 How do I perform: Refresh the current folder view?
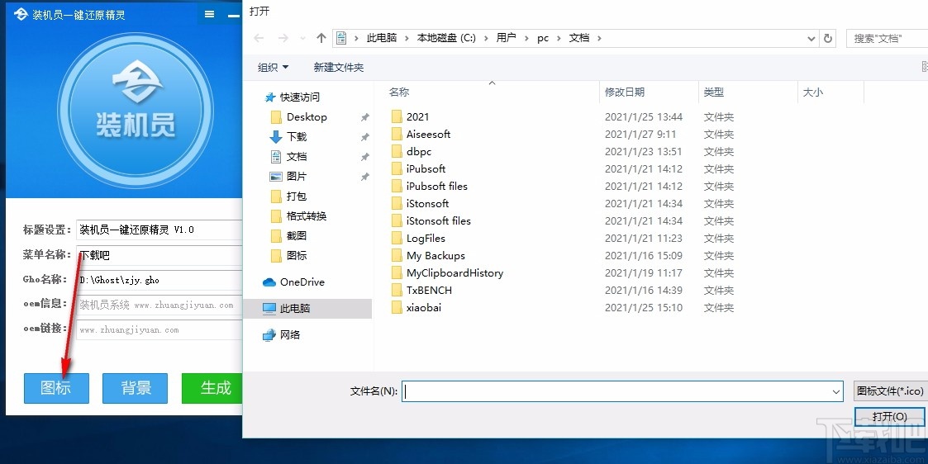coord(828,39)
